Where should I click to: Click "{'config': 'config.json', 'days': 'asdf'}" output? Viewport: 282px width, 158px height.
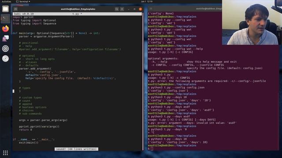click(x=181, y=110)
